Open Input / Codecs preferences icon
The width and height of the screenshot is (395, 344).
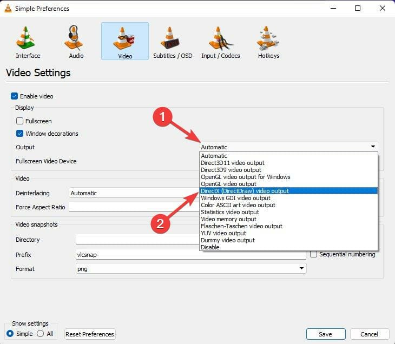(221, 38)
